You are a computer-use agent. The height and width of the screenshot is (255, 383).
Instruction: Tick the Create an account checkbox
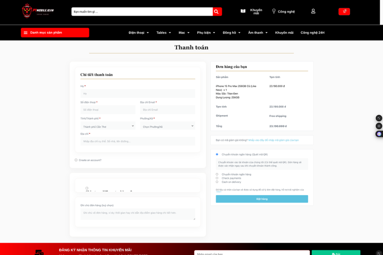tap(76, 160)
